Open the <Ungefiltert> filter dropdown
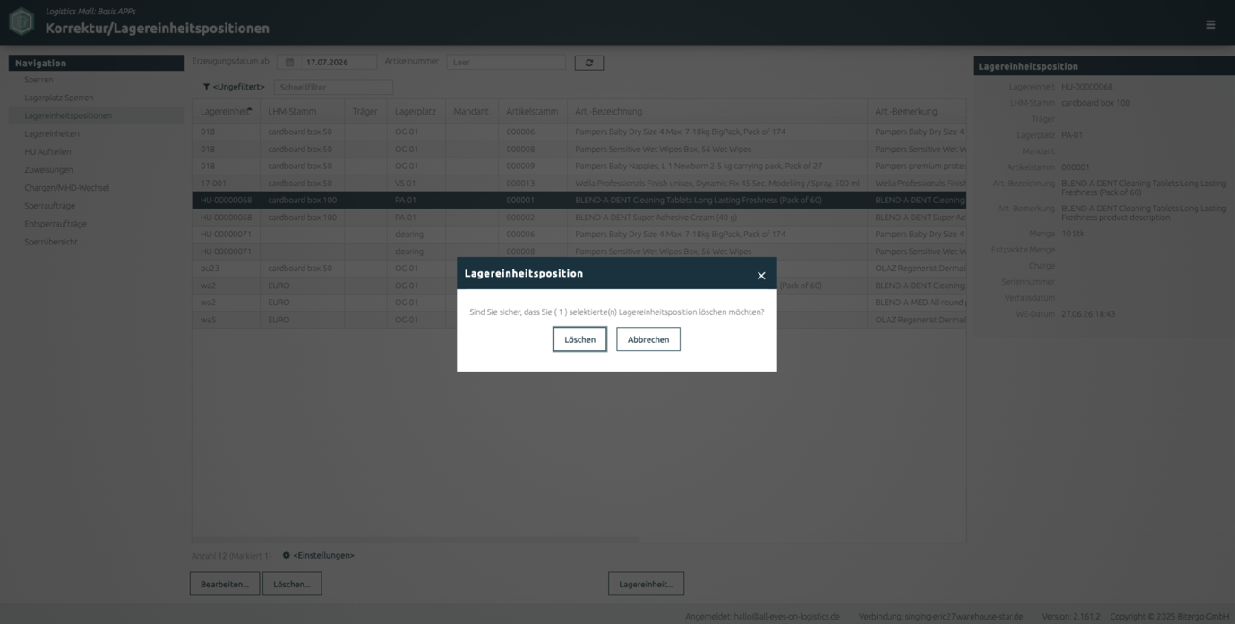This screenshot has width=1235, height=624. coord(238,87)
